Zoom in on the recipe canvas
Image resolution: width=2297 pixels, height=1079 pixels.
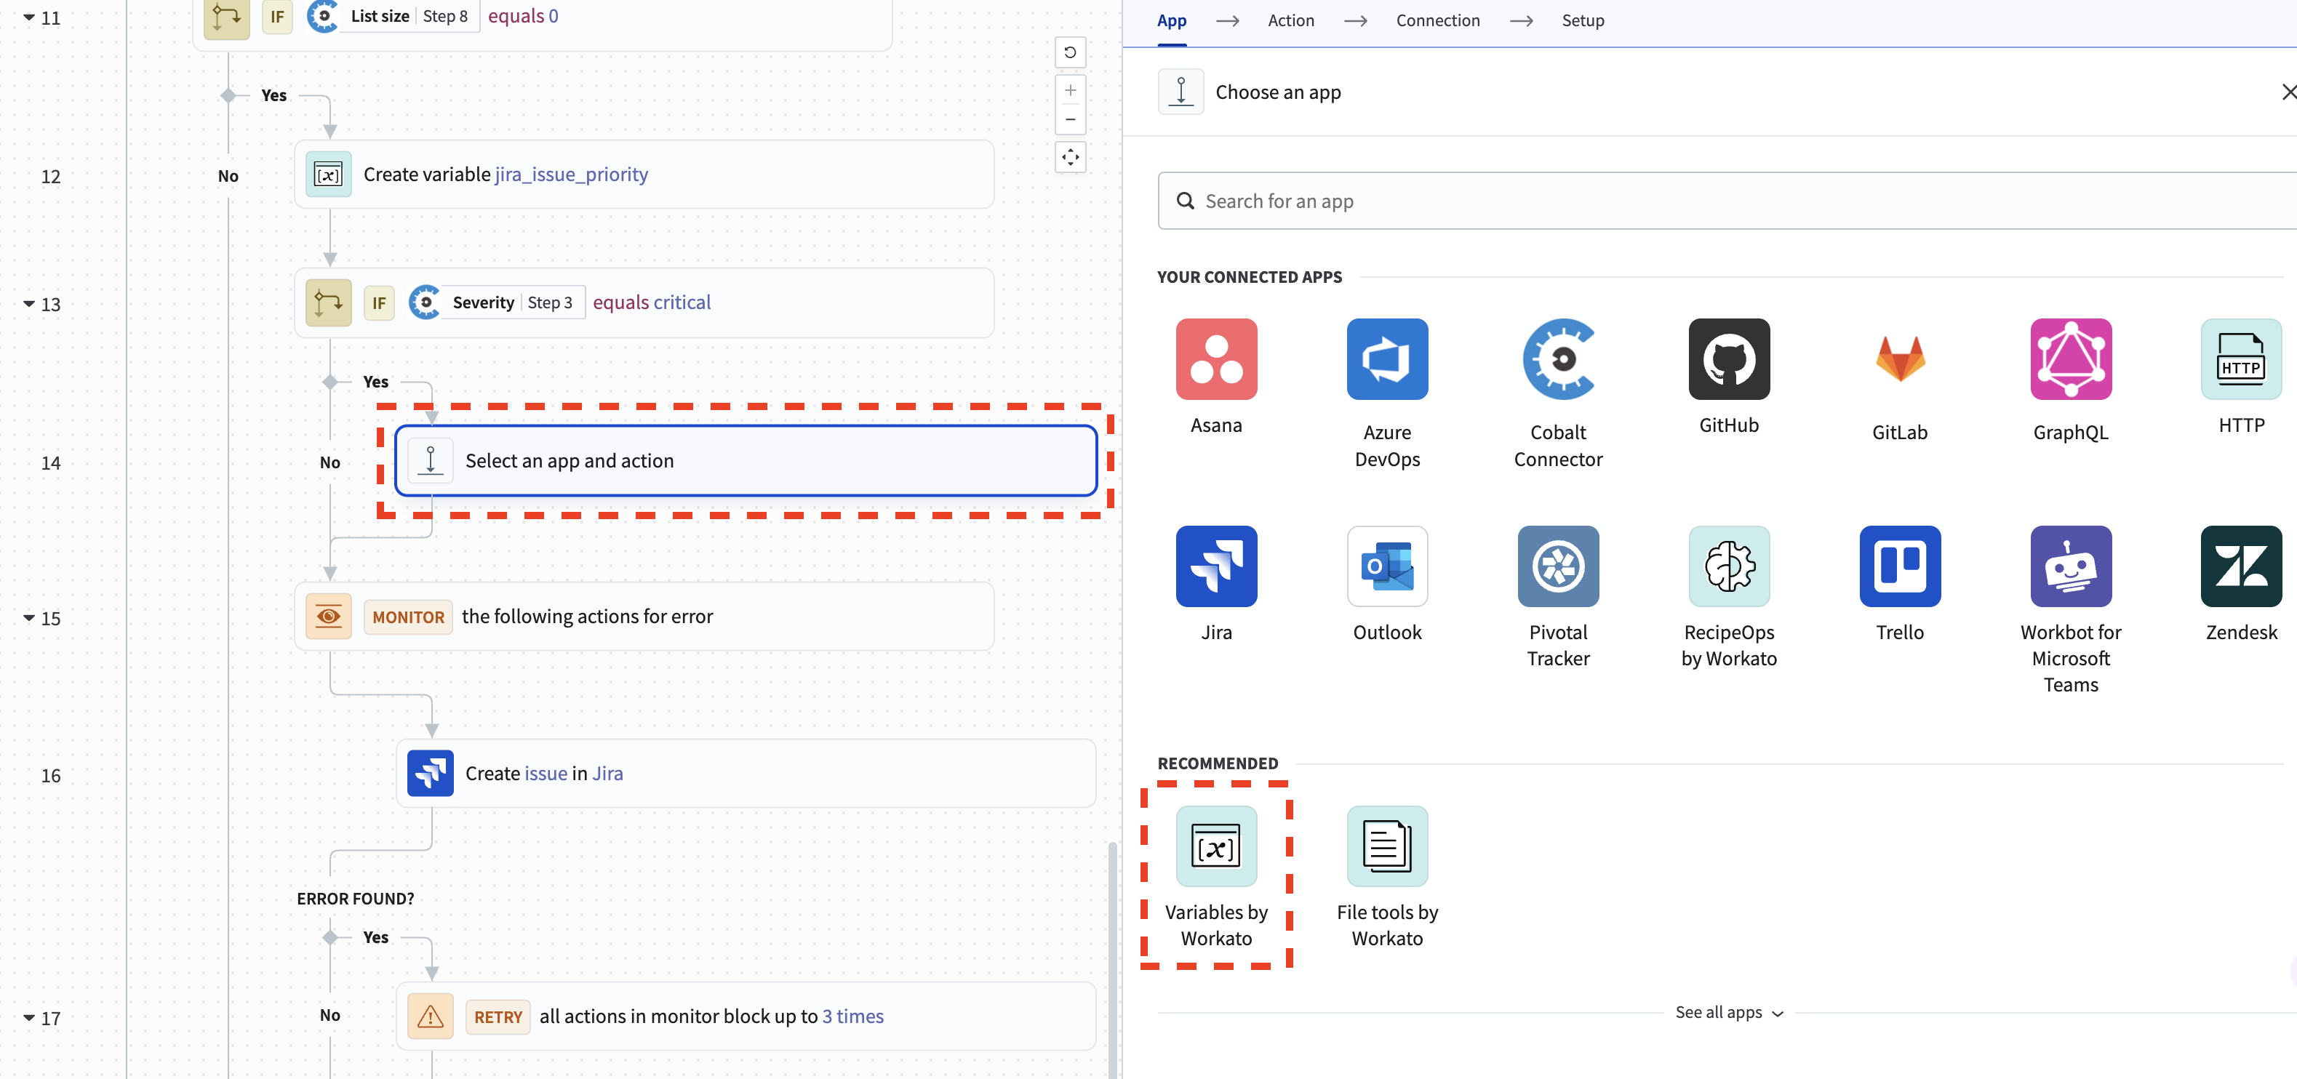click(1070, 90)
